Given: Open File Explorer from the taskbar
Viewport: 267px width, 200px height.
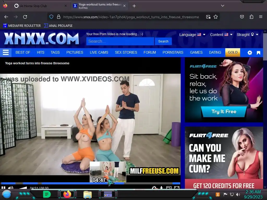Looking at the screenshot, I should click(88, 194).
